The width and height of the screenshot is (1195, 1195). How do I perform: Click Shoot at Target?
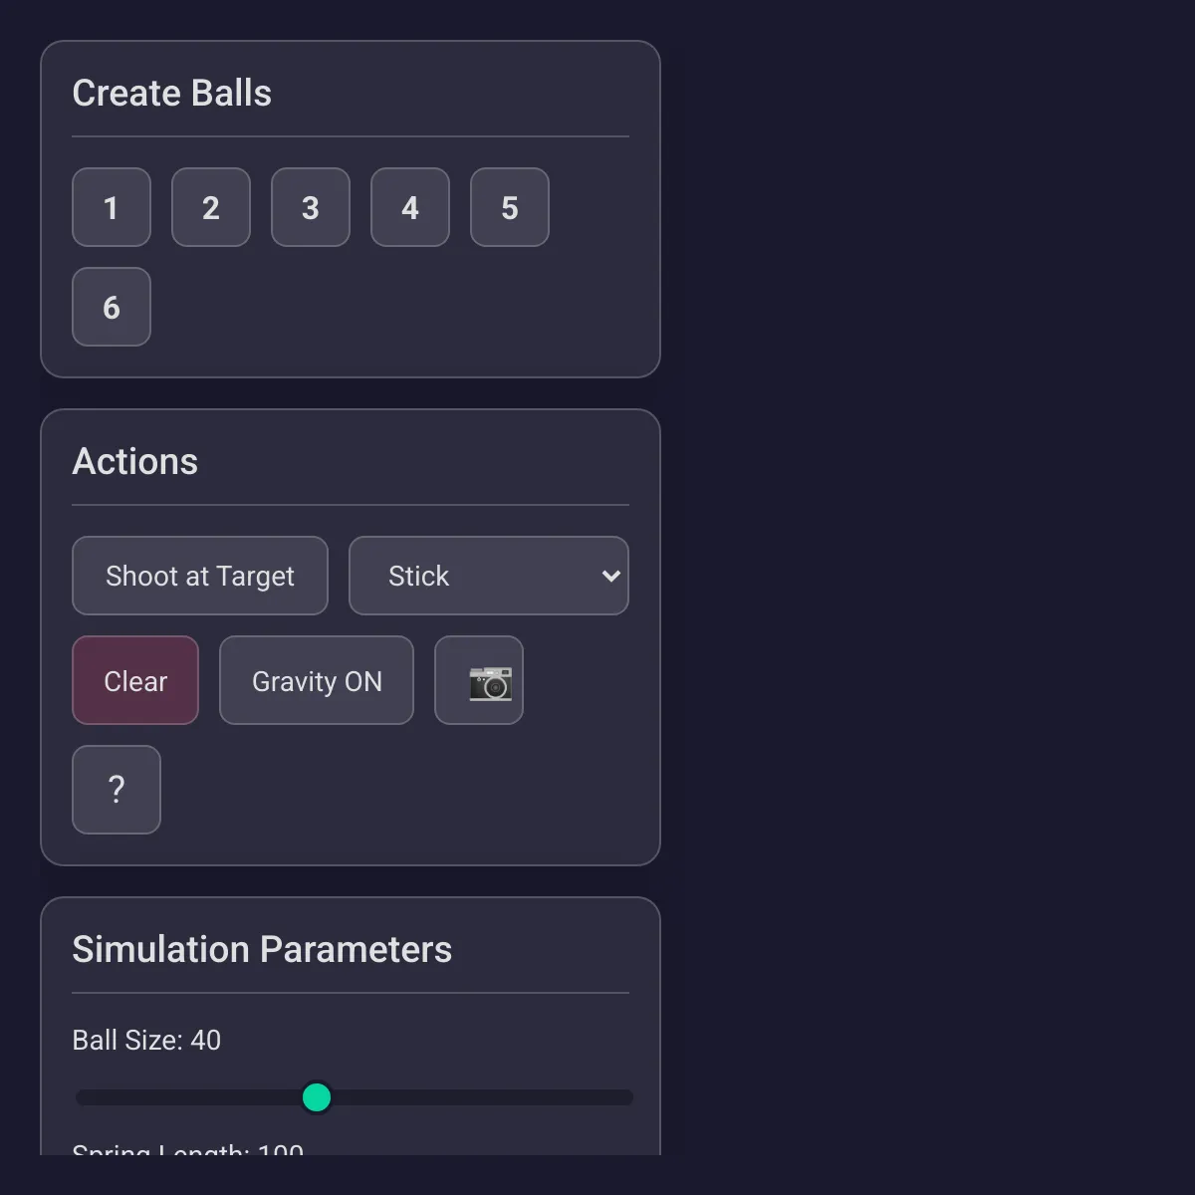point(199,576)
